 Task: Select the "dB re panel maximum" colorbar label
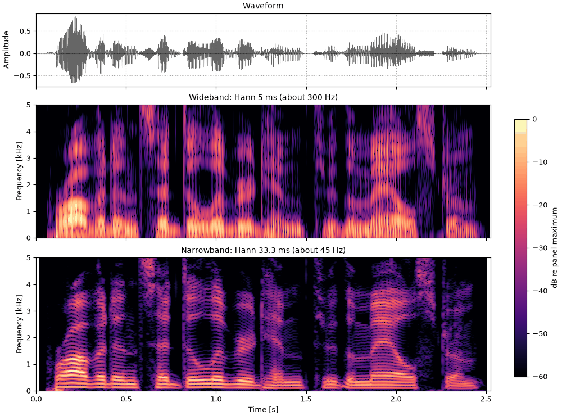pos(555,247)
